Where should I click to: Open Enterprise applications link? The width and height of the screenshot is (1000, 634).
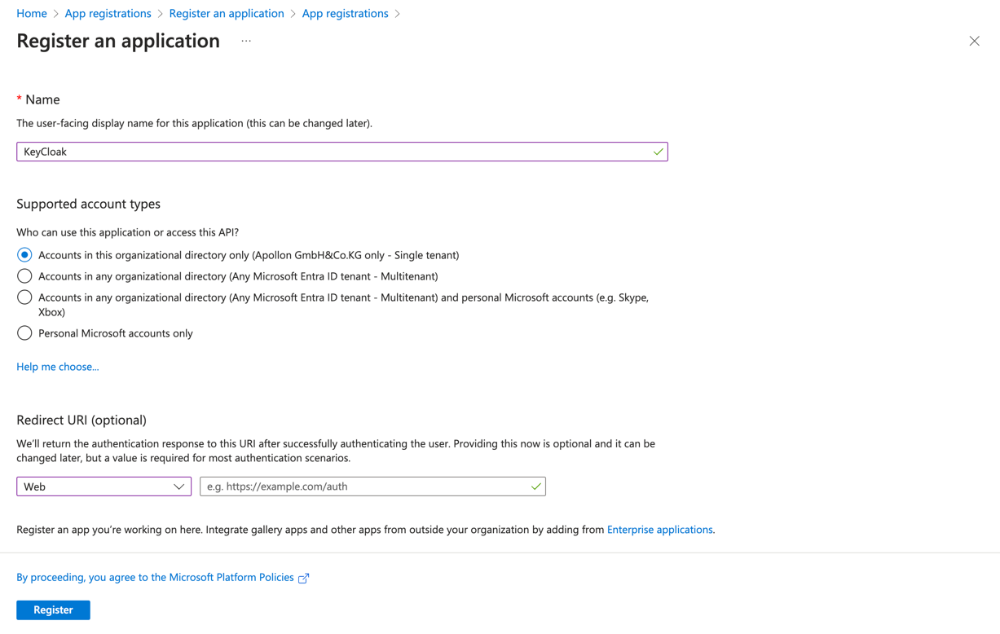pos(659,530)
